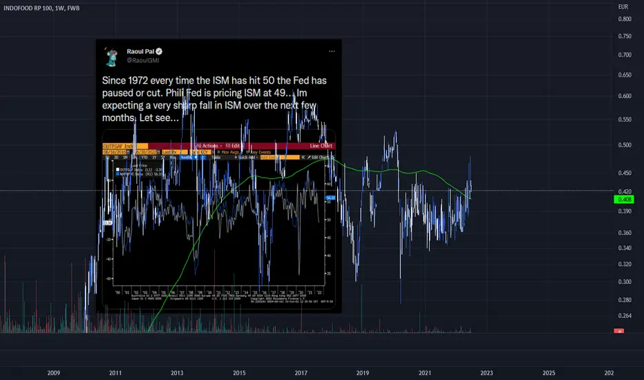644x380 pixels.
Task: Open the EUR currency selector on price axis
Action: tap(623, 7)
